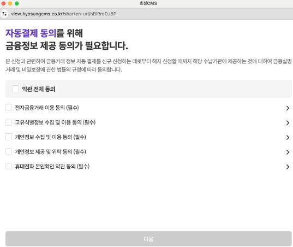Screen dimensions: 293x247
Task: Close the 효성CMS window
Action: (x=3, y=3)
